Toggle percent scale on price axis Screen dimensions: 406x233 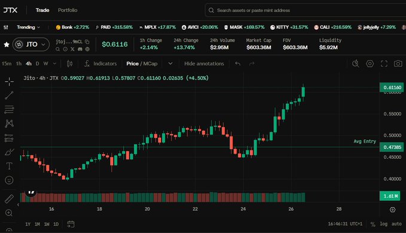[373, 224]
